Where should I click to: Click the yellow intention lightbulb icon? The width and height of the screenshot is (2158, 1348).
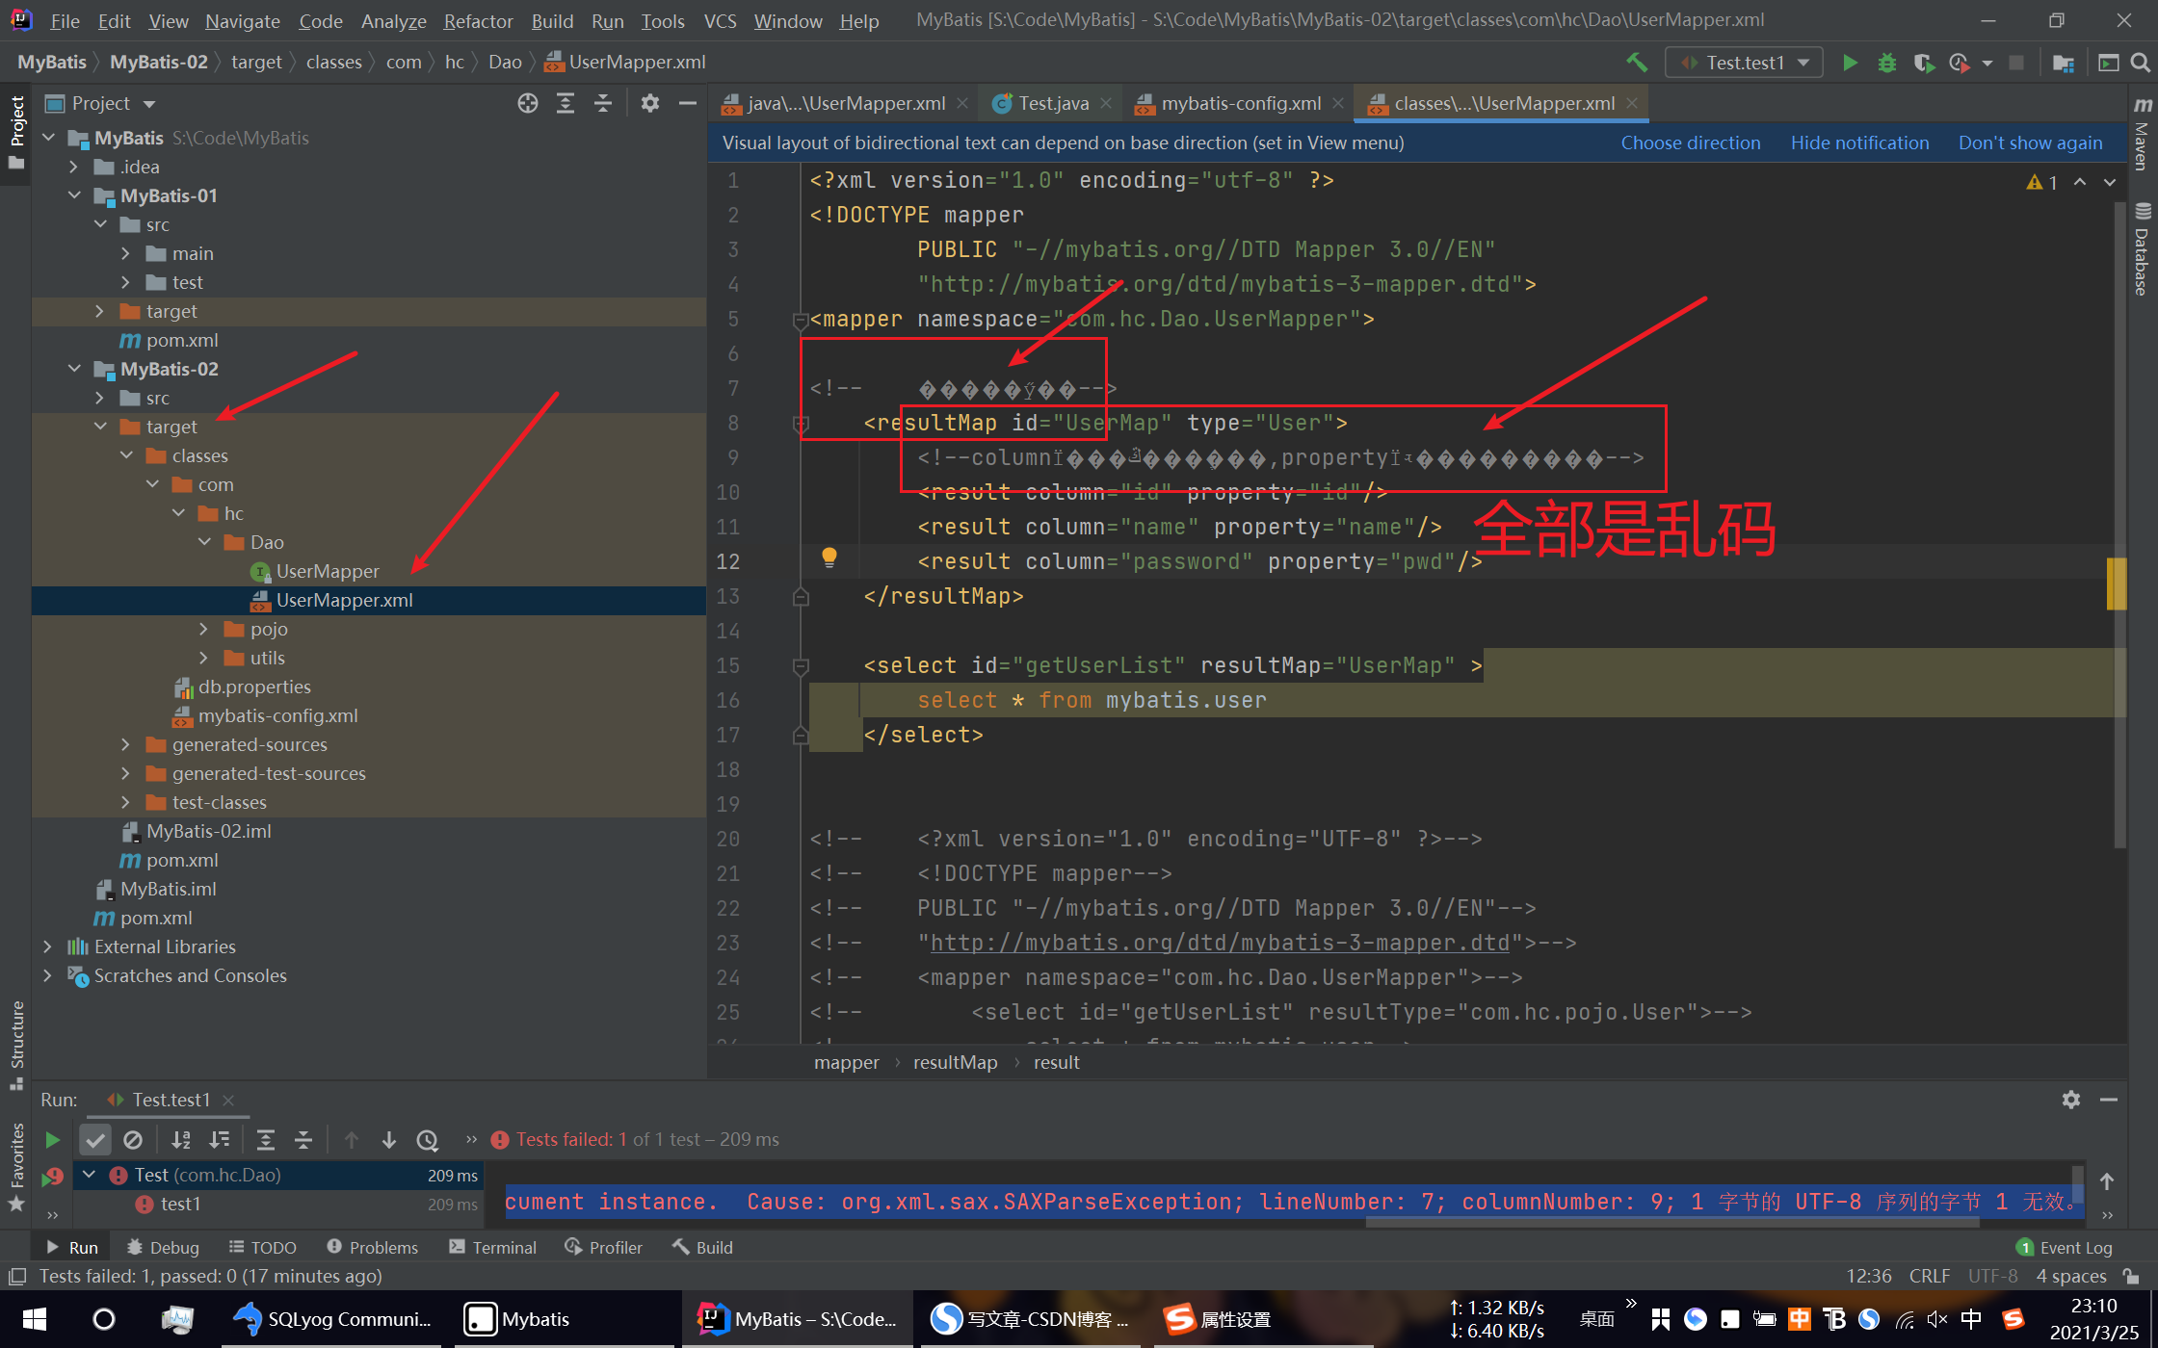pos(829,557)
